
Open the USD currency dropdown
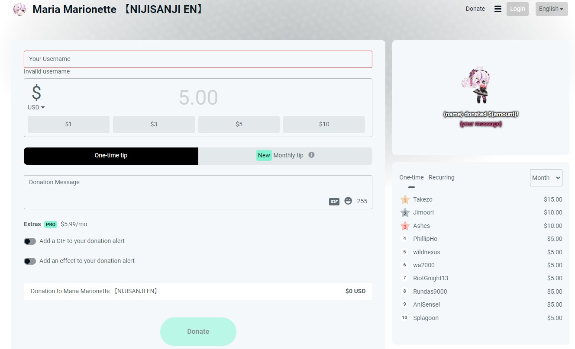click(36, 107)
